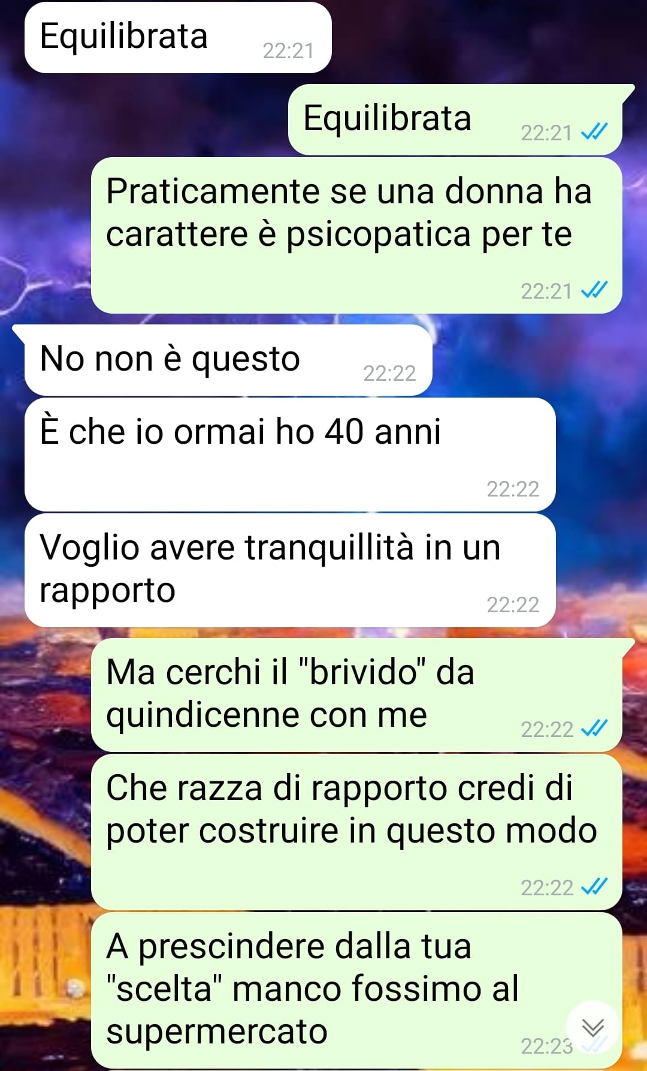
Task: Tap the 22:22 timestamp on "No non è questo"
Action: click(389, 374)
